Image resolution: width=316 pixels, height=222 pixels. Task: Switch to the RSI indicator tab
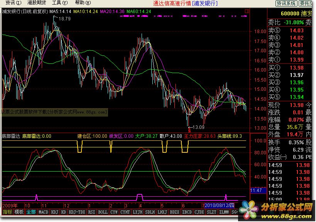click(92, 212)
